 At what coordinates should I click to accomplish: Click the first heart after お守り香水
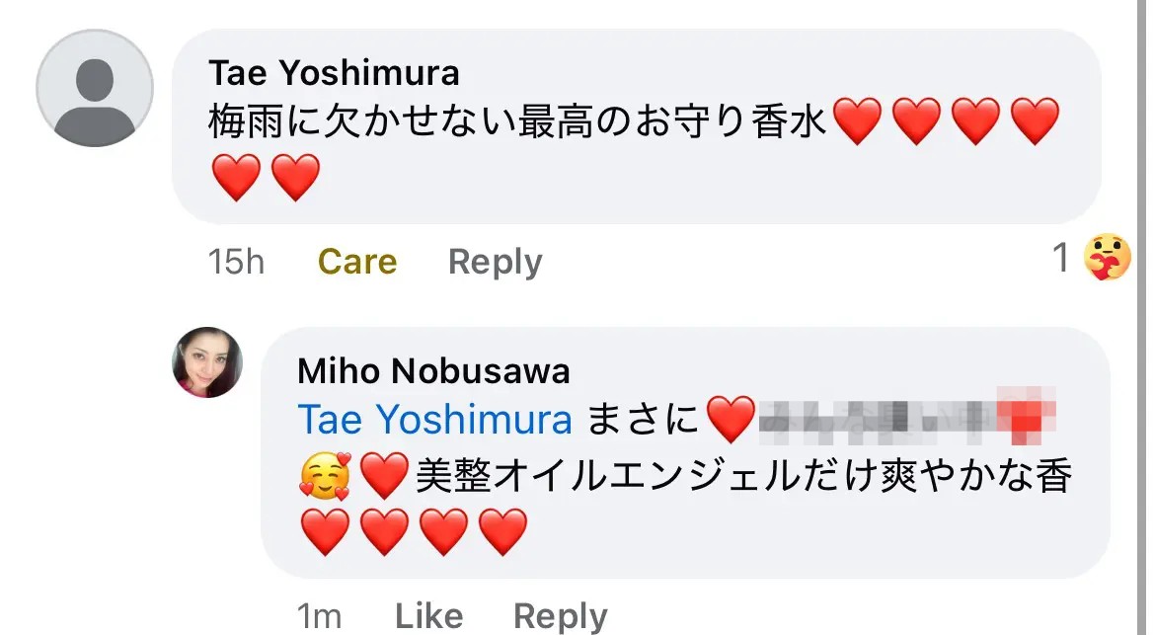coord(857,122)
